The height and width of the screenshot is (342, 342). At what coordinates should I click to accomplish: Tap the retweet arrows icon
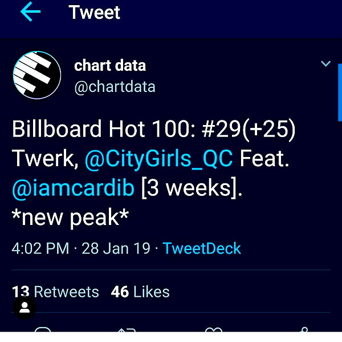(127, 330)
